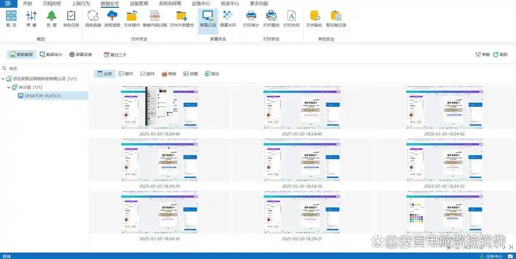Open the 审批任务 approval task icon
The height and width of the screenshot is (259, 516).
point(71,19)
